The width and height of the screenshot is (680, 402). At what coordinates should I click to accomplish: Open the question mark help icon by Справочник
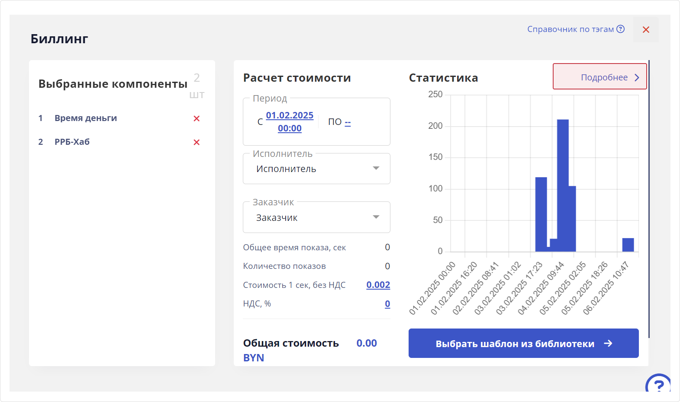tap(620, 29)
